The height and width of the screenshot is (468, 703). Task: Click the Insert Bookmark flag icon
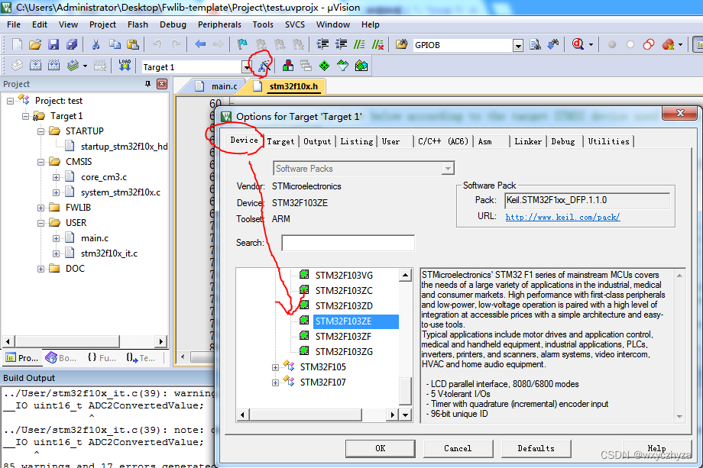tap(242, 44)
